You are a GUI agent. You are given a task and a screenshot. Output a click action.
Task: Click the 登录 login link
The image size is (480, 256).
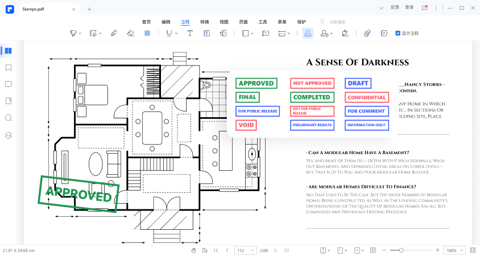[x=409, y=7]
